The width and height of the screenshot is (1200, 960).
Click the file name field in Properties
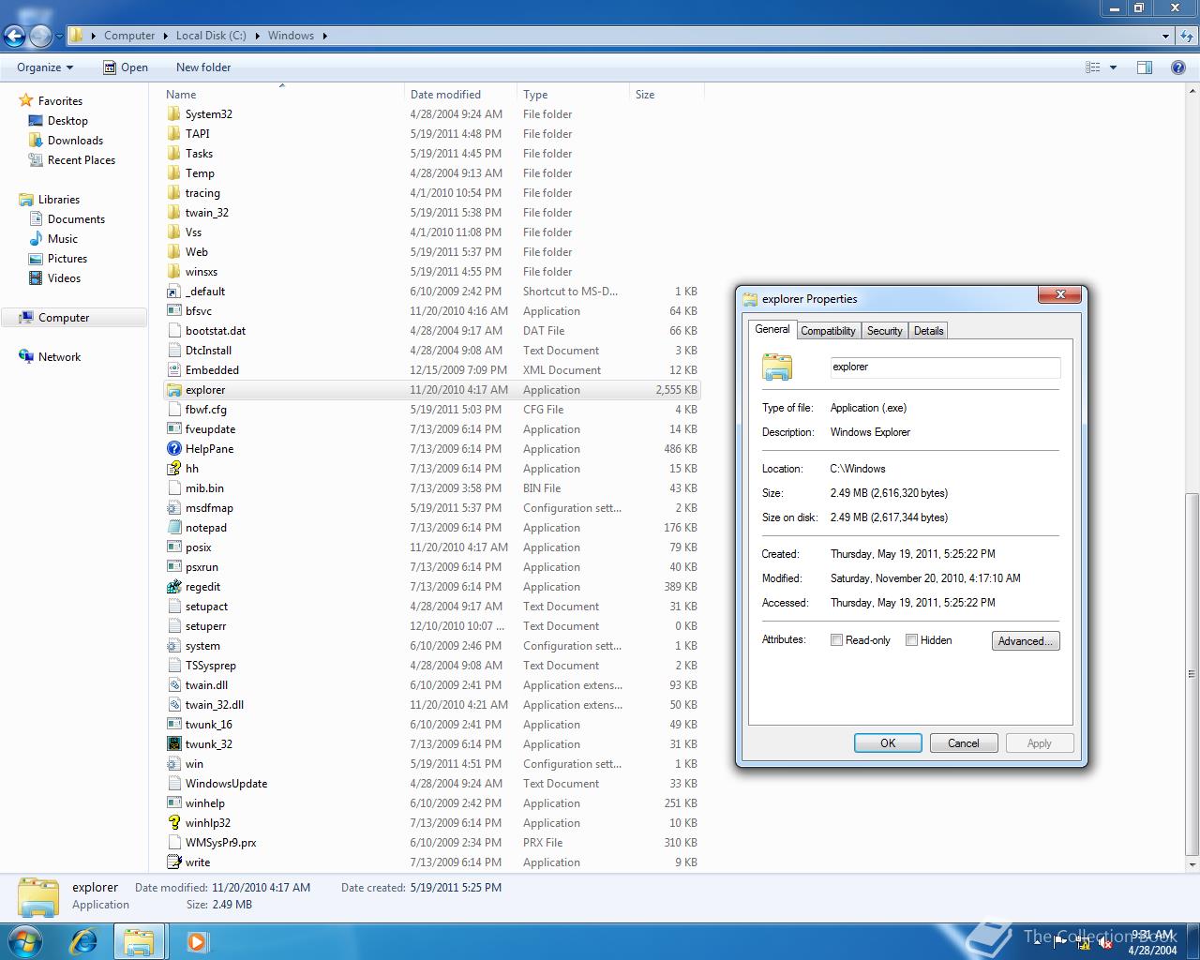coord(945,367)
